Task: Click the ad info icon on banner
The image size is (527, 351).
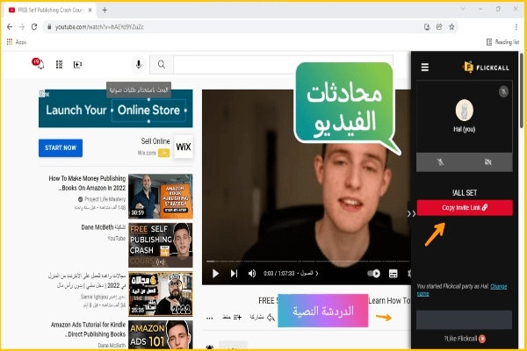Action: pyautogui.click(x=41, y=93)
